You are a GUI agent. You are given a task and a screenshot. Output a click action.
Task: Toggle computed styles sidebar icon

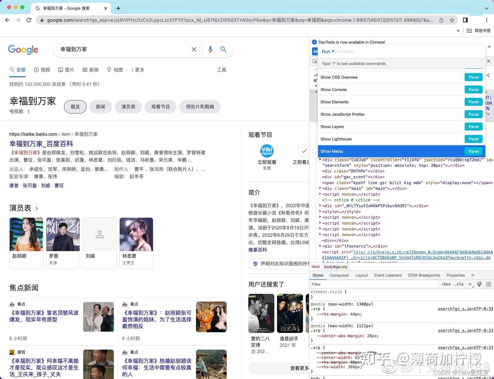489,284
